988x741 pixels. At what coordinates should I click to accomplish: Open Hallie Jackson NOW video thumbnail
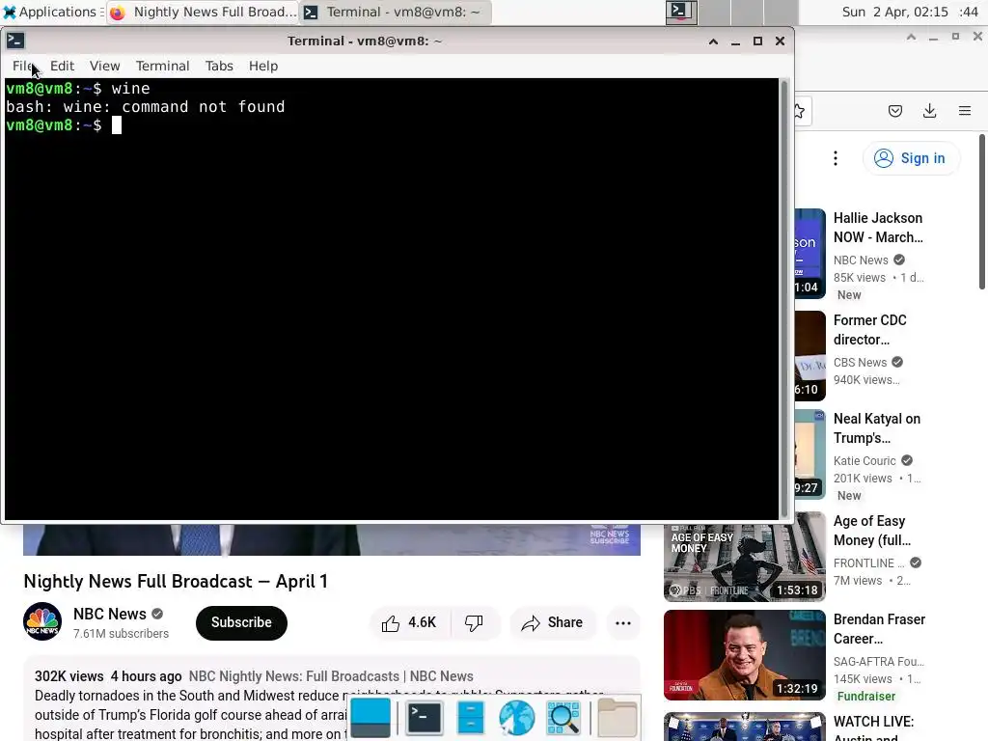point(810,254)
